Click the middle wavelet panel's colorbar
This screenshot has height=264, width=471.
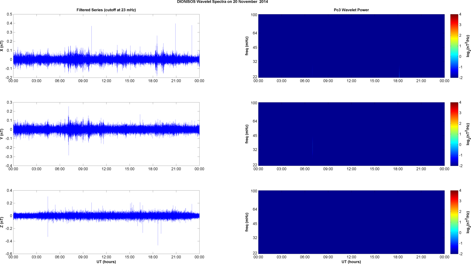454,134
